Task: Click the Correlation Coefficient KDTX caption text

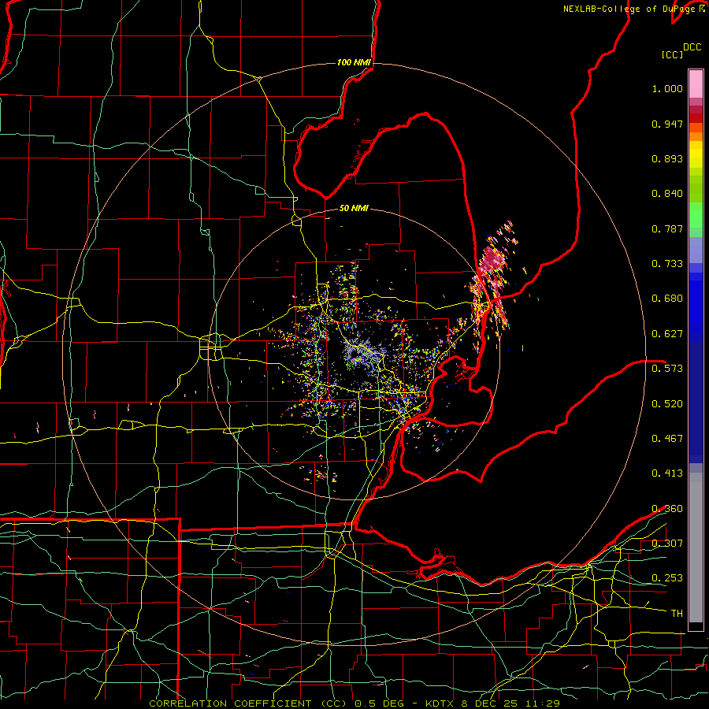Action: [x=354, y=703]
